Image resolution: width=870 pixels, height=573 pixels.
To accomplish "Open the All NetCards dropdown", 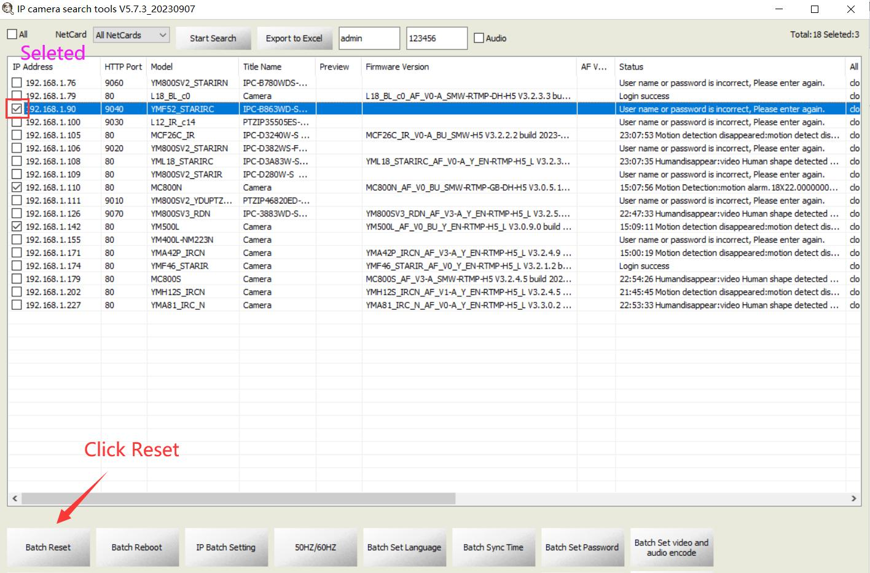I will (x=131, y=35).
